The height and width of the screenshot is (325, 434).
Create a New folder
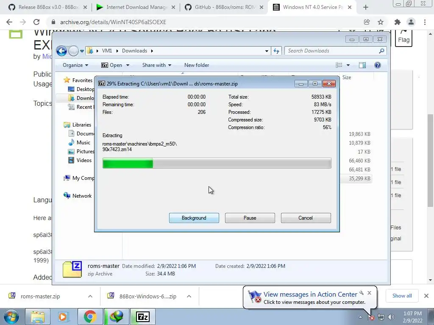point(197,65)
